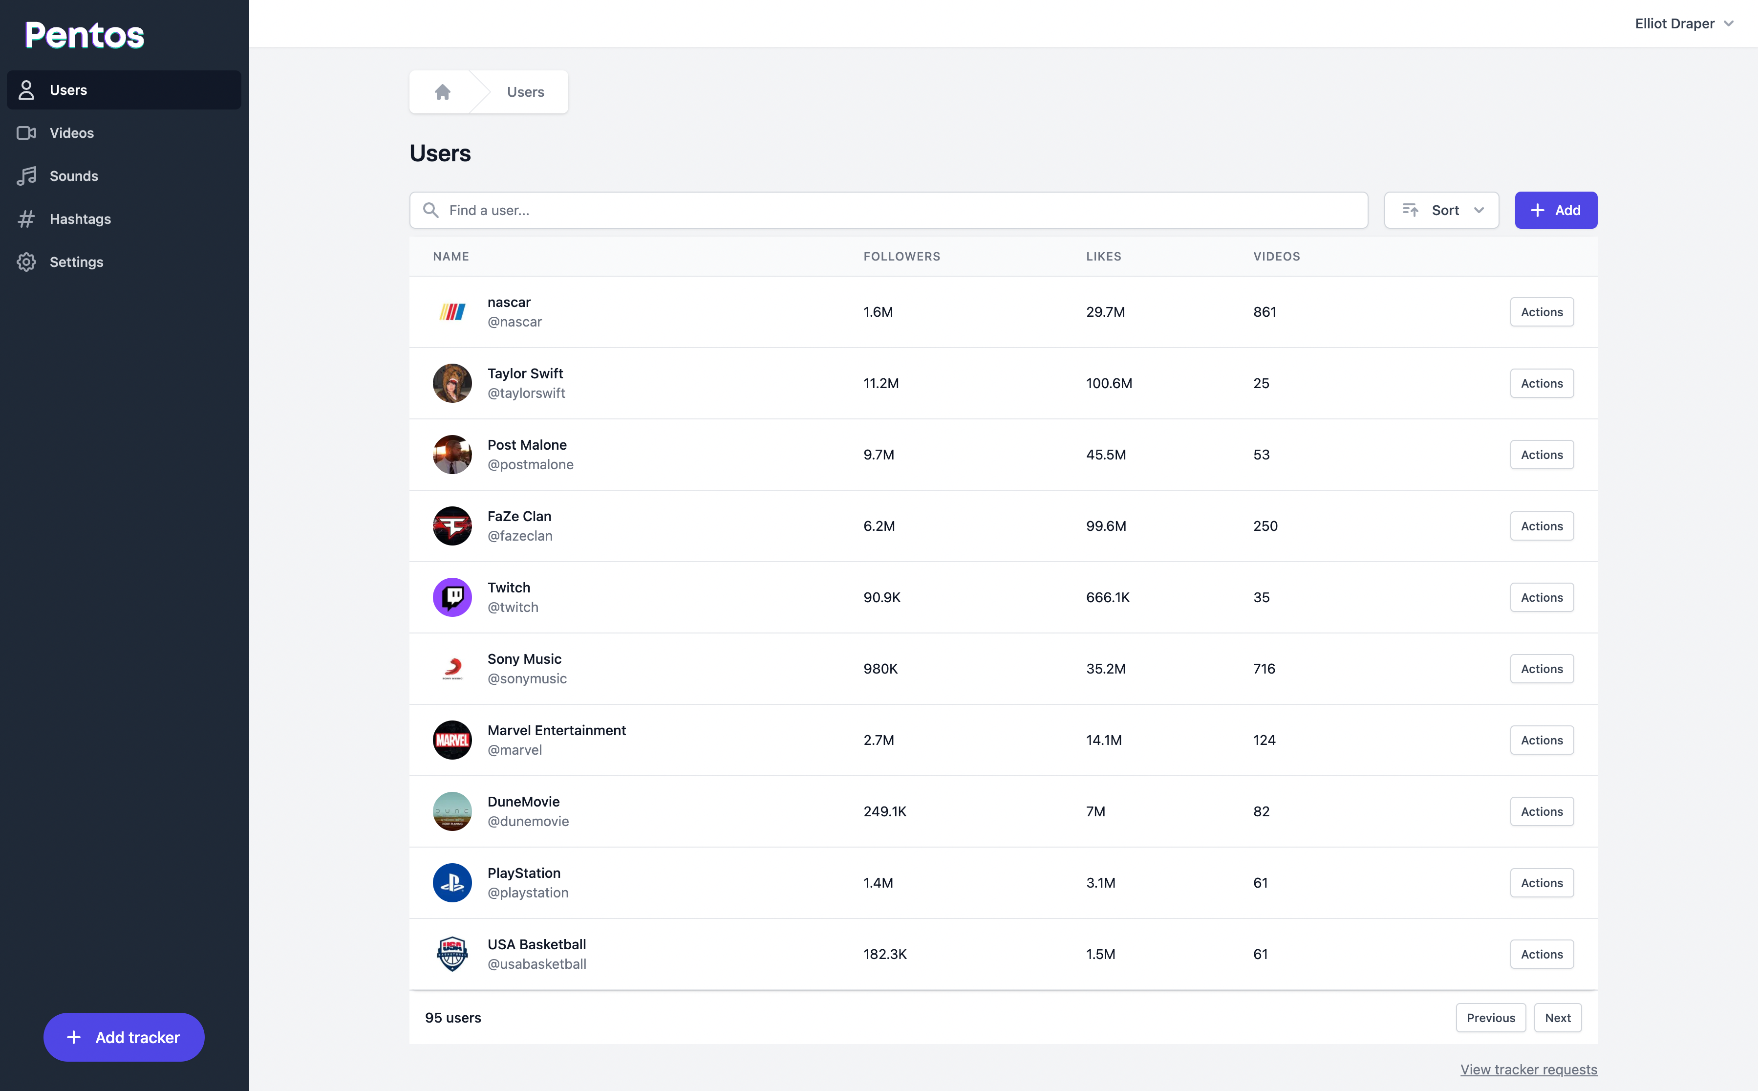This screenshot has height=1091, width=1758.
Task: Open Actions for Taylor Swift
Action: pyautogui.click(x=1542, y=383)
